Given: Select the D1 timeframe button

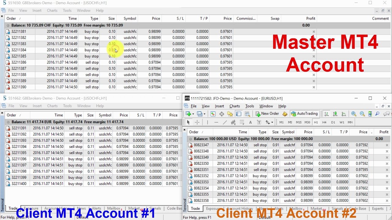Looking at the screenshot, I should click(333, 122).
